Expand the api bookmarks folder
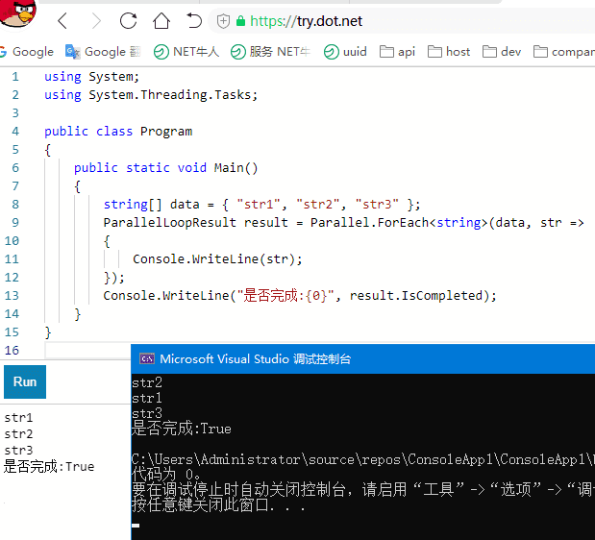This screenshot has height=540, width=595. coord(398,52)
